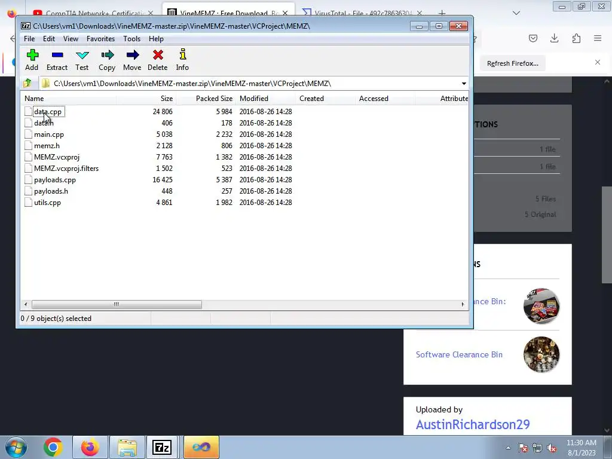Open the File menu
The height and width of the screenshot is (459, 612).
click(x=29, y=39)
